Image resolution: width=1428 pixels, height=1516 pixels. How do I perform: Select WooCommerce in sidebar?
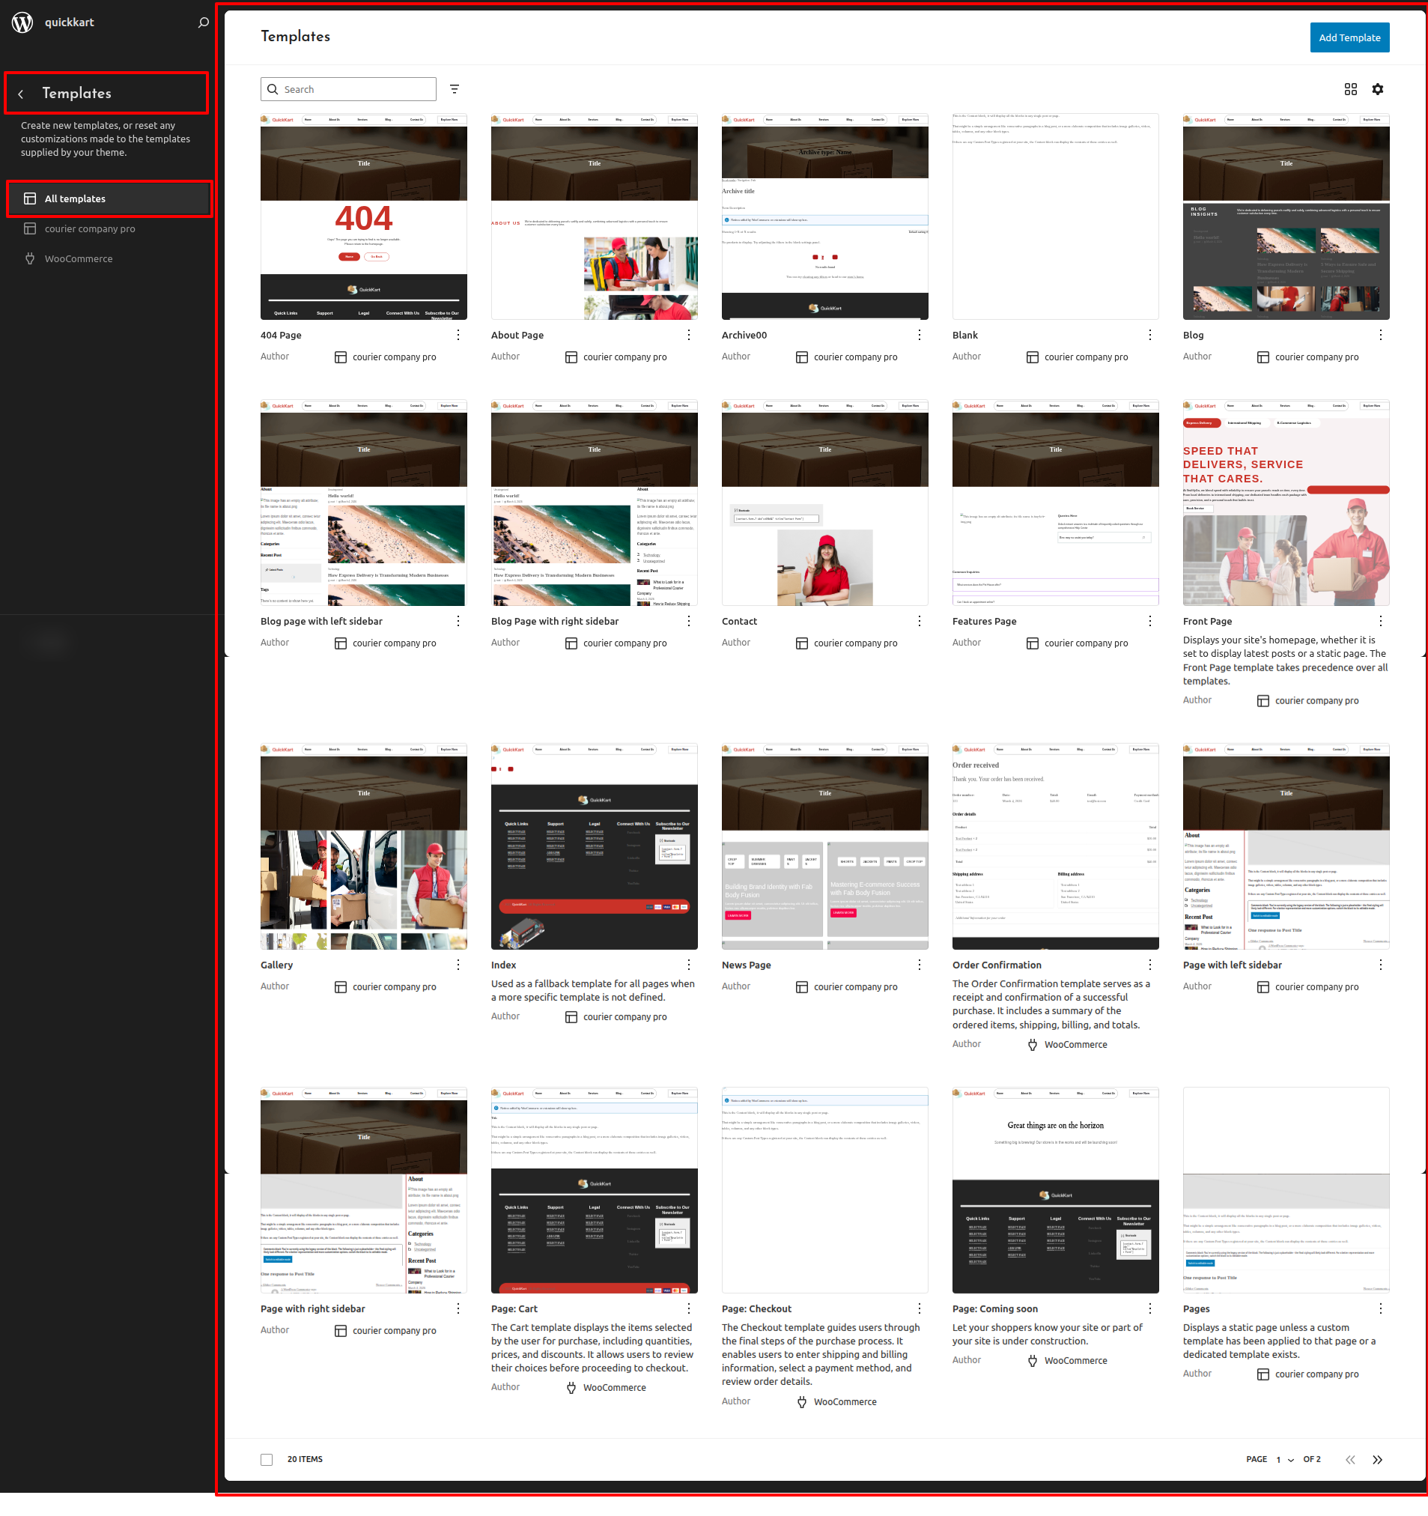79,259
